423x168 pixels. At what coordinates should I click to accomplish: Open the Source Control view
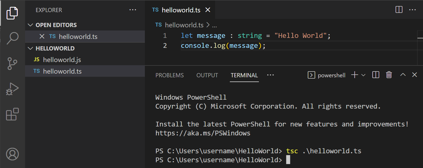click(12, 64)
